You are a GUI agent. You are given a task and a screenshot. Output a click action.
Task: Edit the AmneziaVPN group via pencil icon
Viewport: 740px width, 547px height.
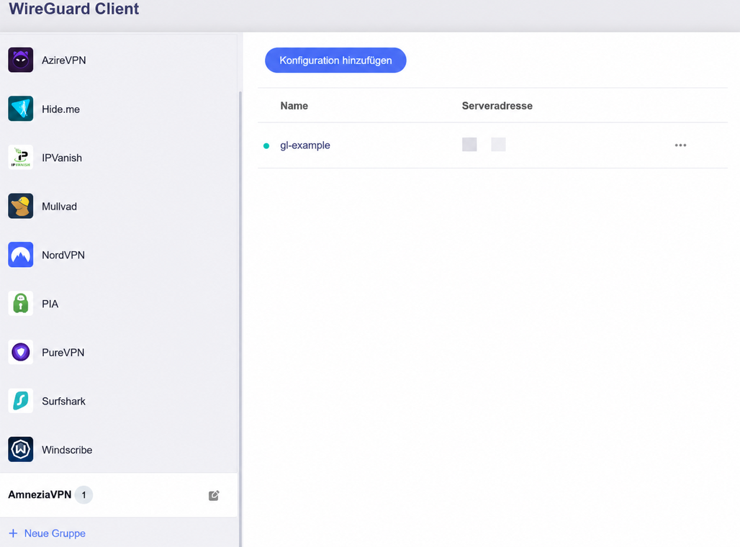(214, 495)
